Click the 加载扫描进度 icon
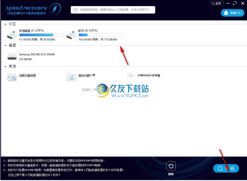 (12, 77)
